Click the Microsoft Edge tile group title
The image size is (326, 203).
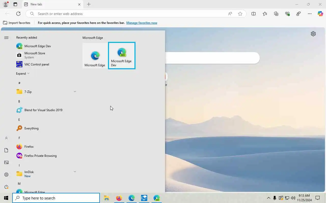click(x=93, y=38)
